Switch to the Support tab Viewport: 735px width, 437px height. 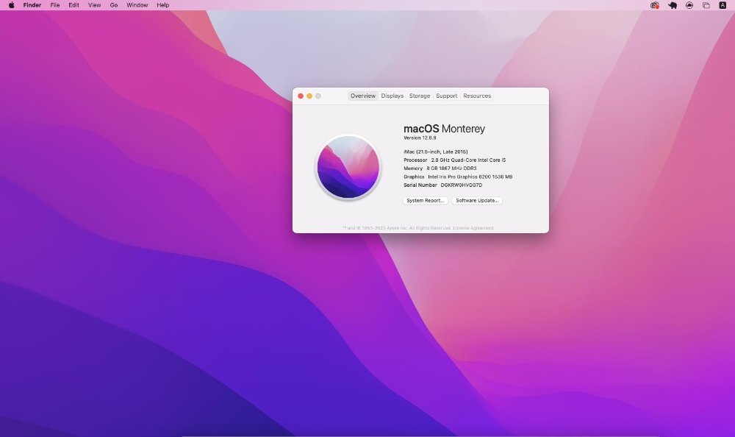pos(446,96)
